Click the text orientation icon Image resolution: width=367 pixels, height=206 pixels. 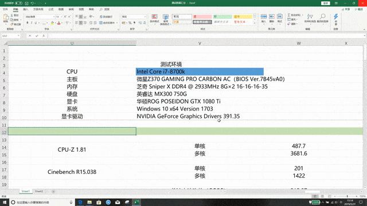click(91, 17)
